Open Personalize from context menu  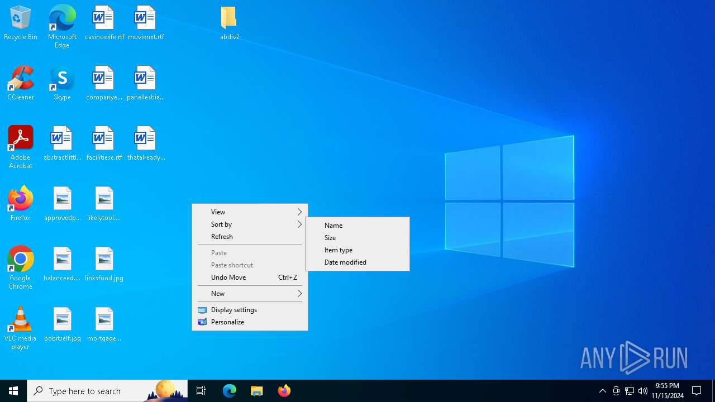pyautogui.click(x=250, y=322)
